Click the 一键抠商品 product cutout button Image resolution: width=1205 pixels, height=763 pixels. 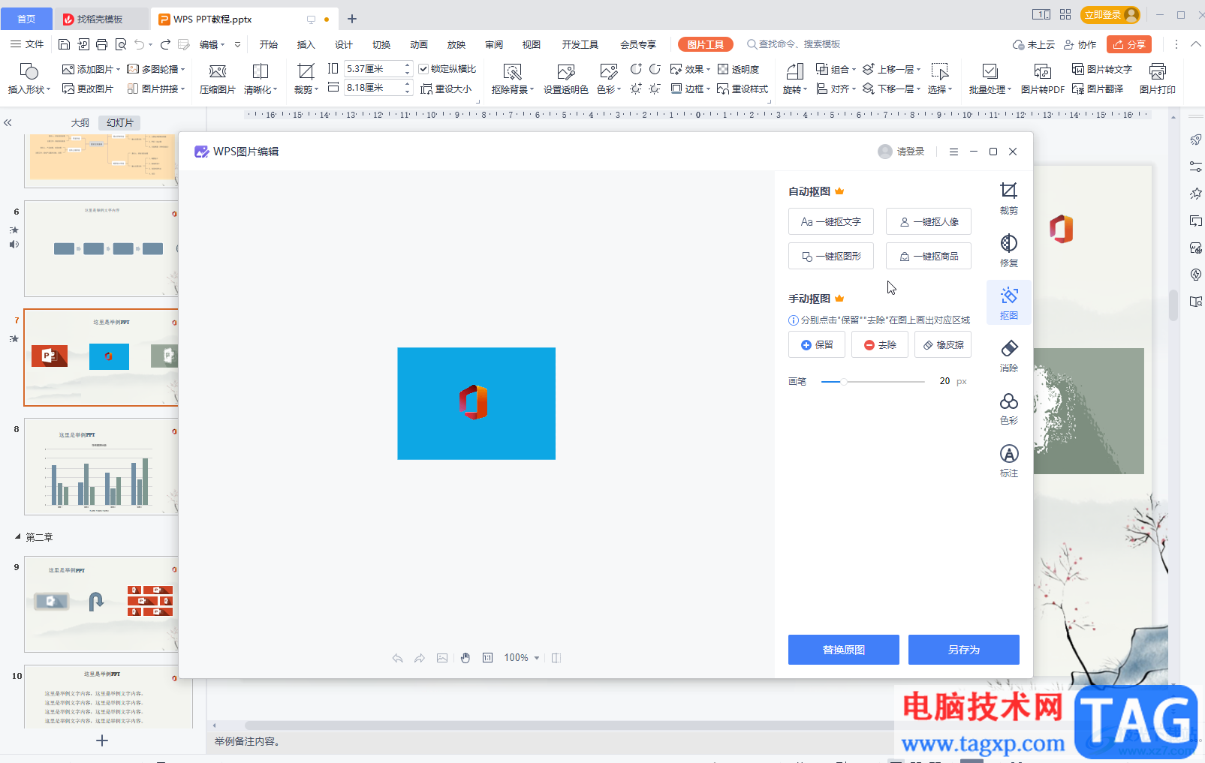pos(929,256)
